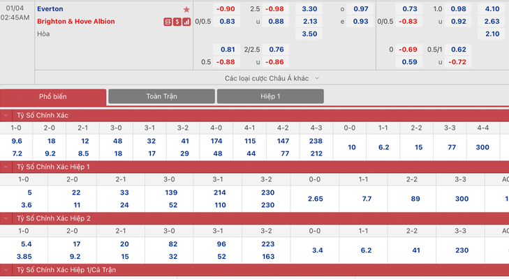Bet second-half 1-0 Brighton at 3.85

pyautogui.click(x=24, y=257)
